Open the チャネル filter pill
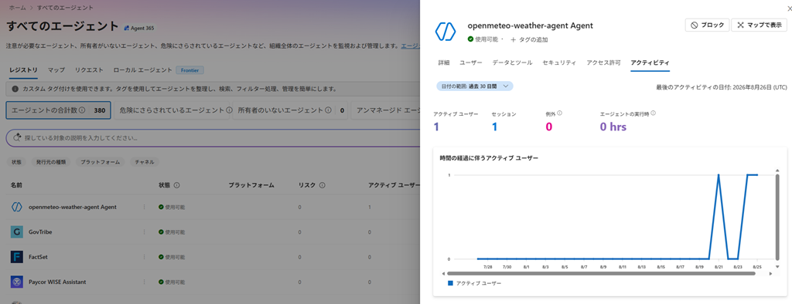Screen dimensions: 792x304 tap(145, 162)
